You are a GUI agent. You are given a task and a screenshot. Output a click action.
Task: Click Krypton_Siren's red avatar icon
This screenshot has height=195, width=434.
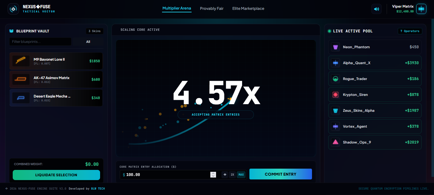point(336,95)
